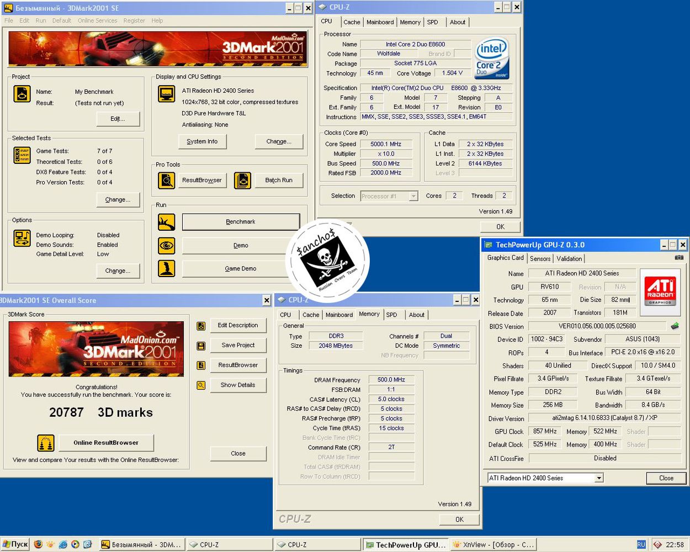Image resolution: width=690 pixels, height=552 pixels.
Task: Click the Project icon in 3DMark2001
Action: (22, 94)
